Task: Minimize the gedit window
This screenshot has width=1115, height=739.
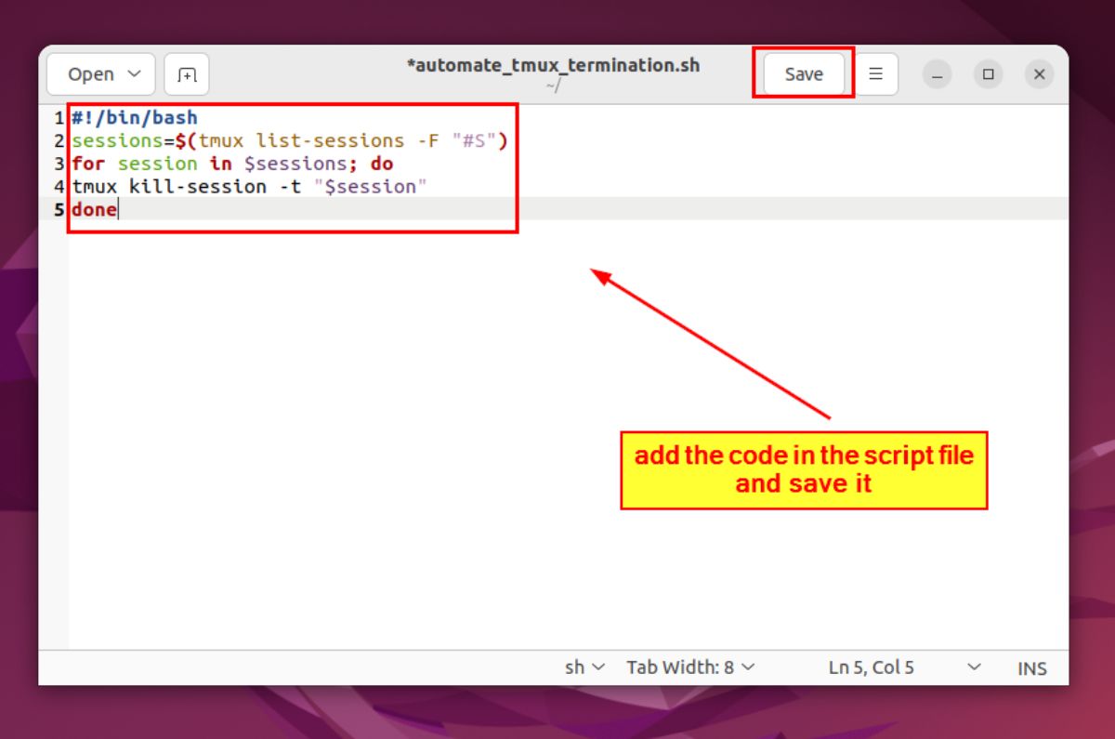Action: 937,74
